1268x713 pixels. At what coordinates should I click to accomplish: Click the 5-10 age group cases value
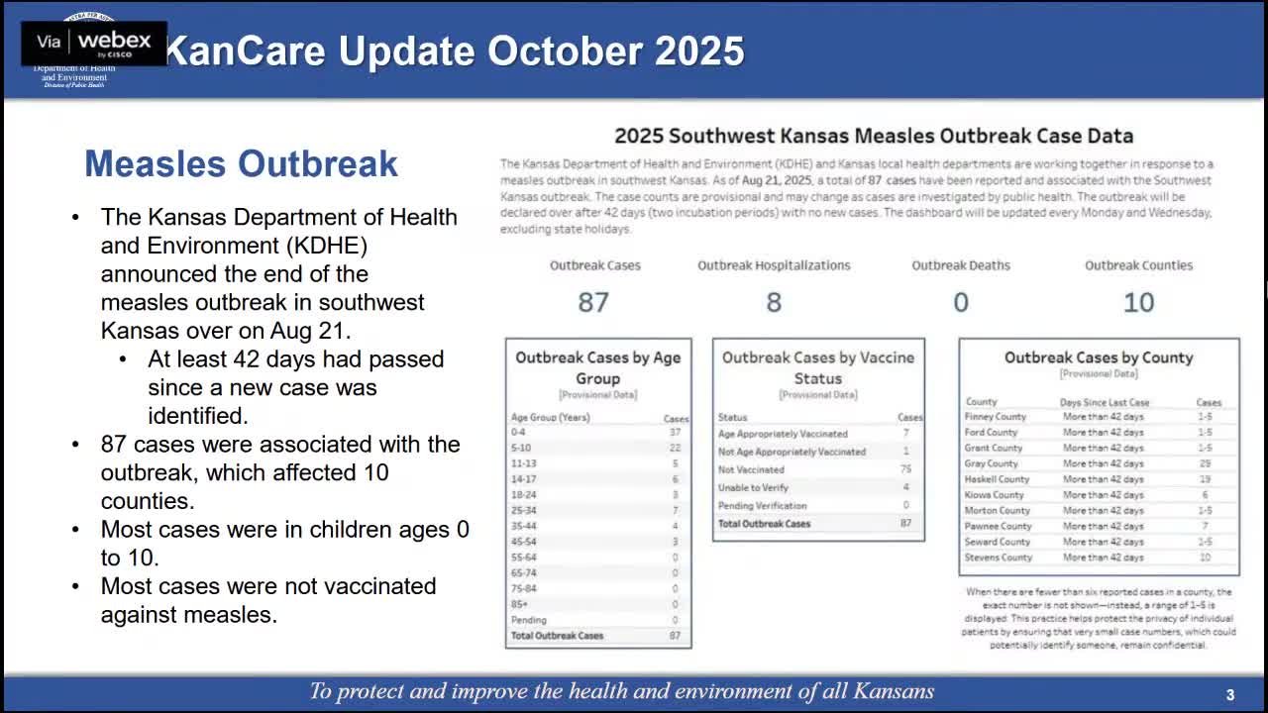coord(673,448)
